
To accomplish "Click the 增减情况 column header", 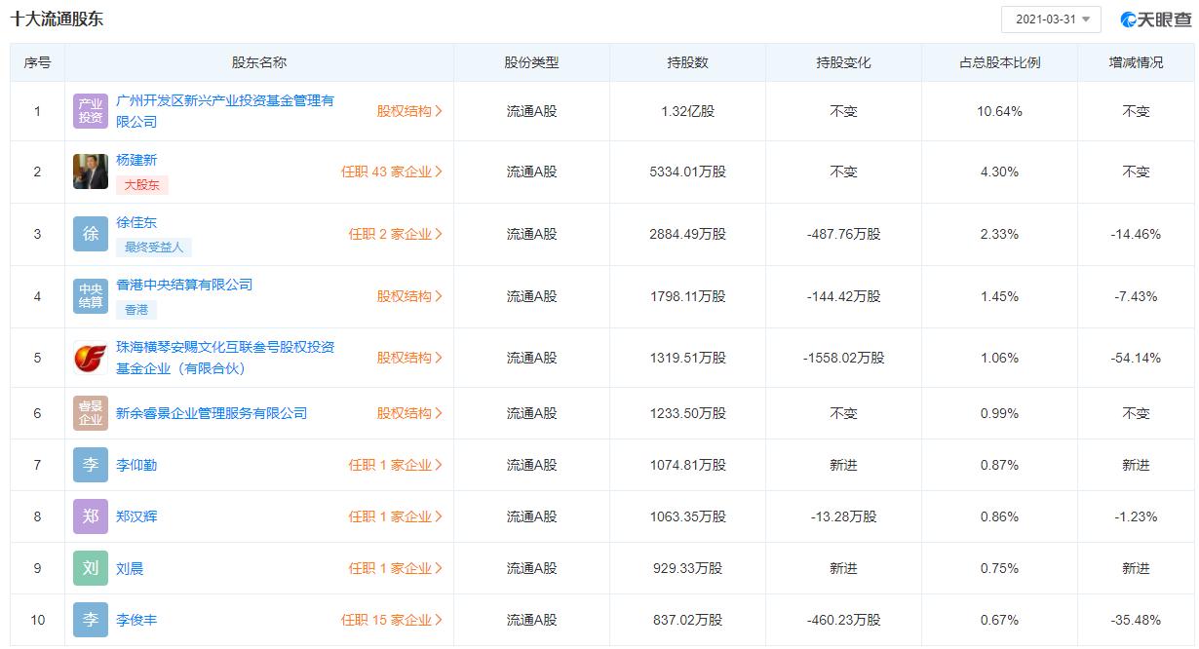I will [1137, 62].
